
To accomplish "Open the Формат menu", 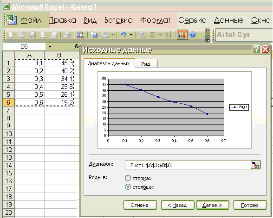I will [x=155, y=20].
